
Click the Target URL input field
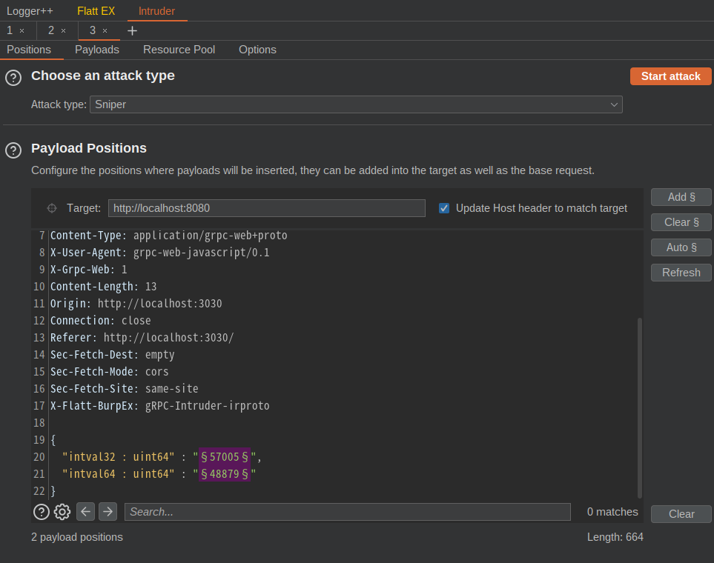[267, 208]
